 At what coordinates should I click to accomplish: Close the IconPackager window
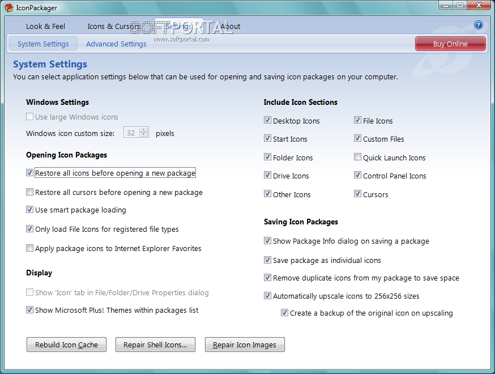pyautogui.click(x=479, y=6)
